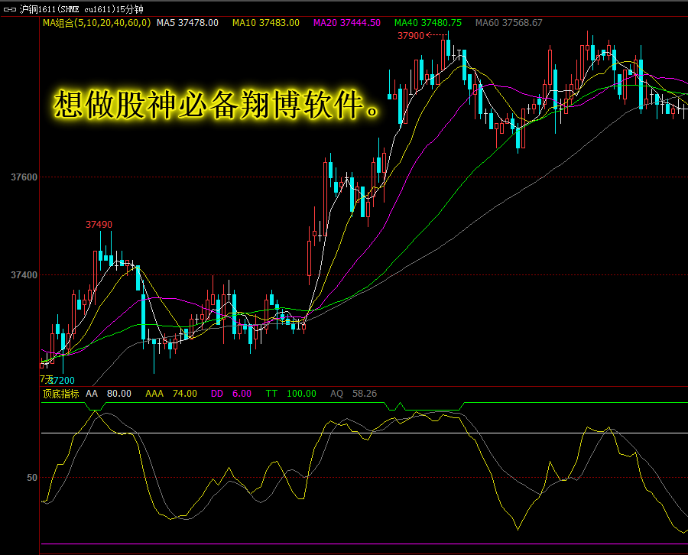Select the yellow MA10 37483.00 legend

(266, 23)
